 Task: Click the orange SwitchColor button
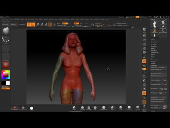coord(6,88)
